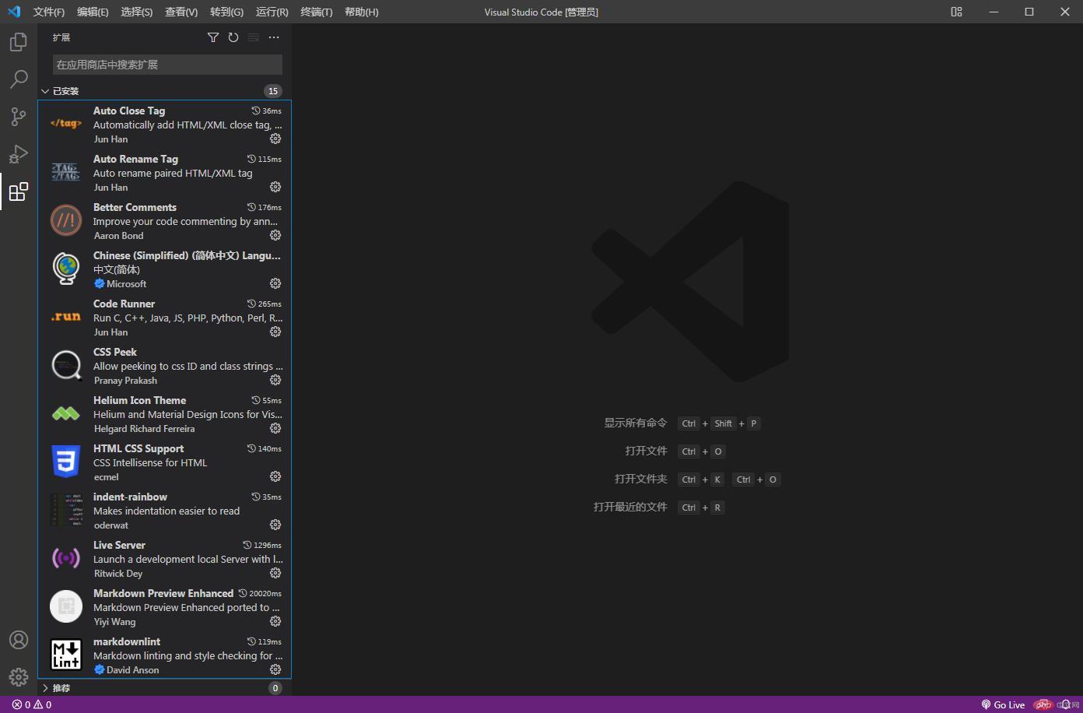The height and width of the screenshot is (713, 1083).
Task: Select the HTML CSS Support extension
Action: coord(164,462)
